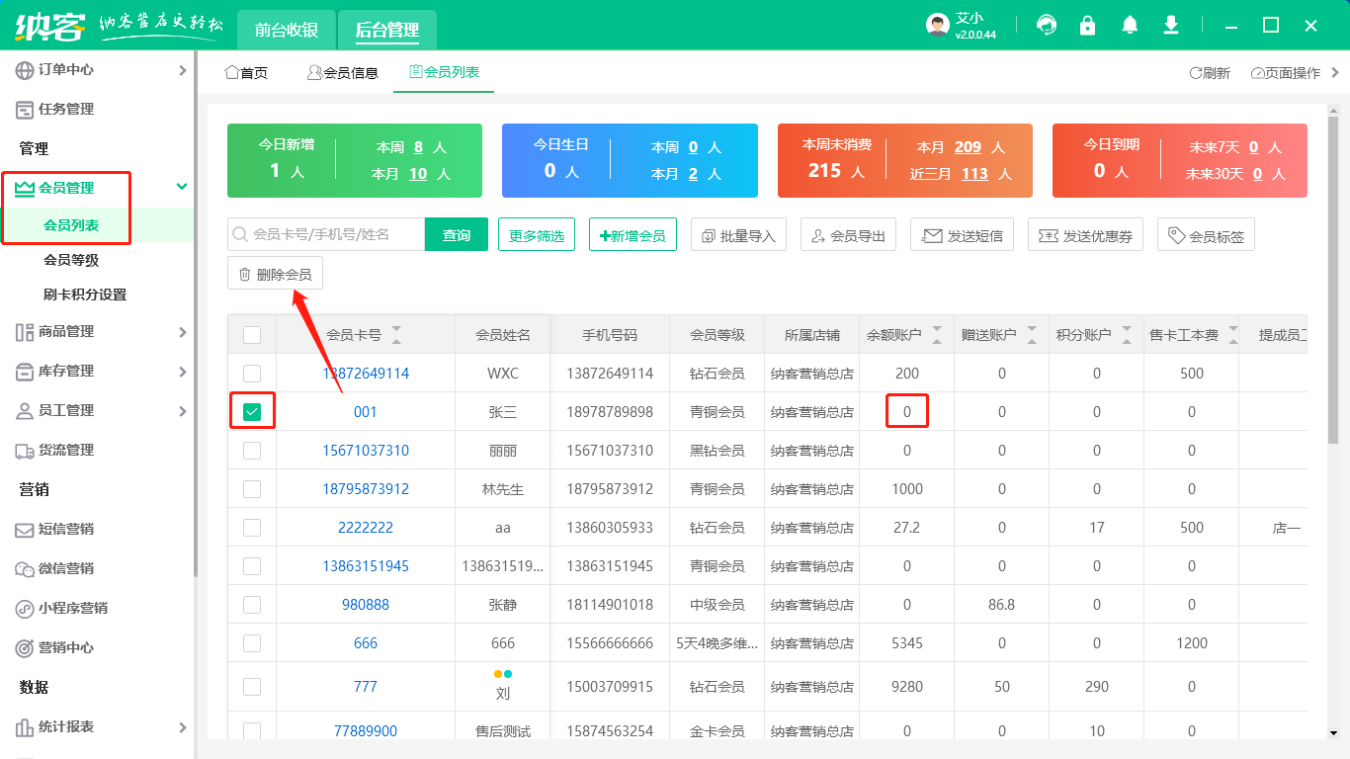Open member card number 15671037310 link
1350x759 pixels.
365,450
